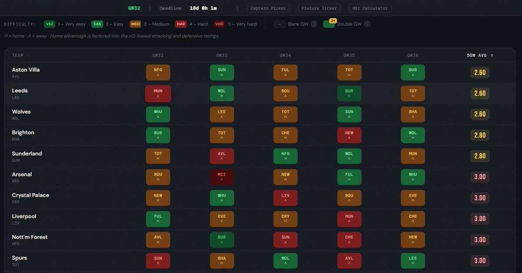
Task: Select the GW36 column header
Action: [x=413, y=56]
